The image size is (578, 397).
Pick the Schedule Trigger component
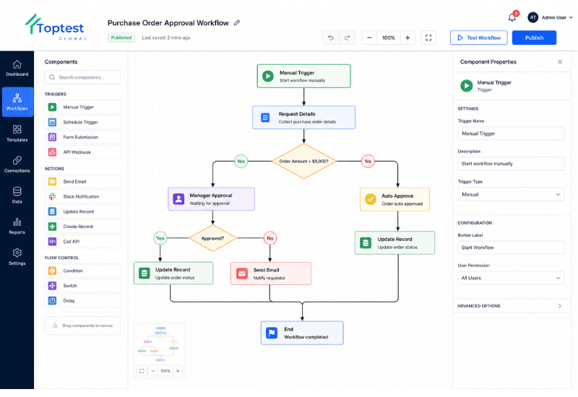[82, 122]
